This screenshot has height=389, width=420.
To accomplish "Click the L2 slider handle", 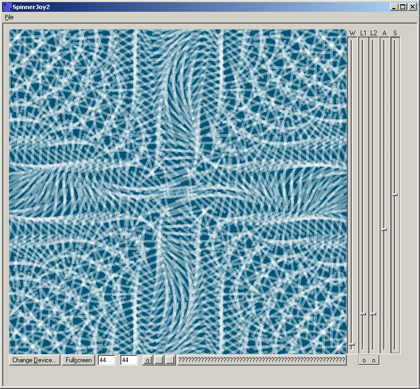I will point(373,314).
